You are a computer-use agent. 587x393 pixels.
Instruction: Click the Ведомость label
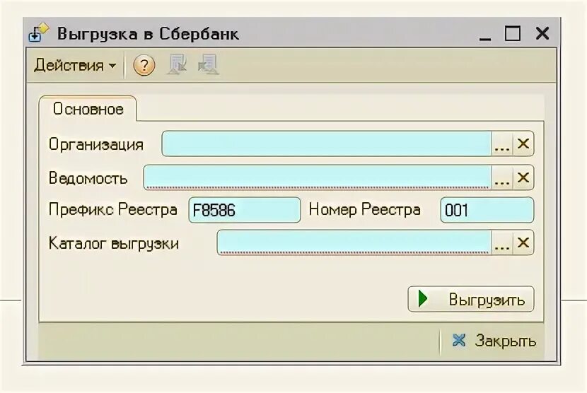click(x=88, y=178)
